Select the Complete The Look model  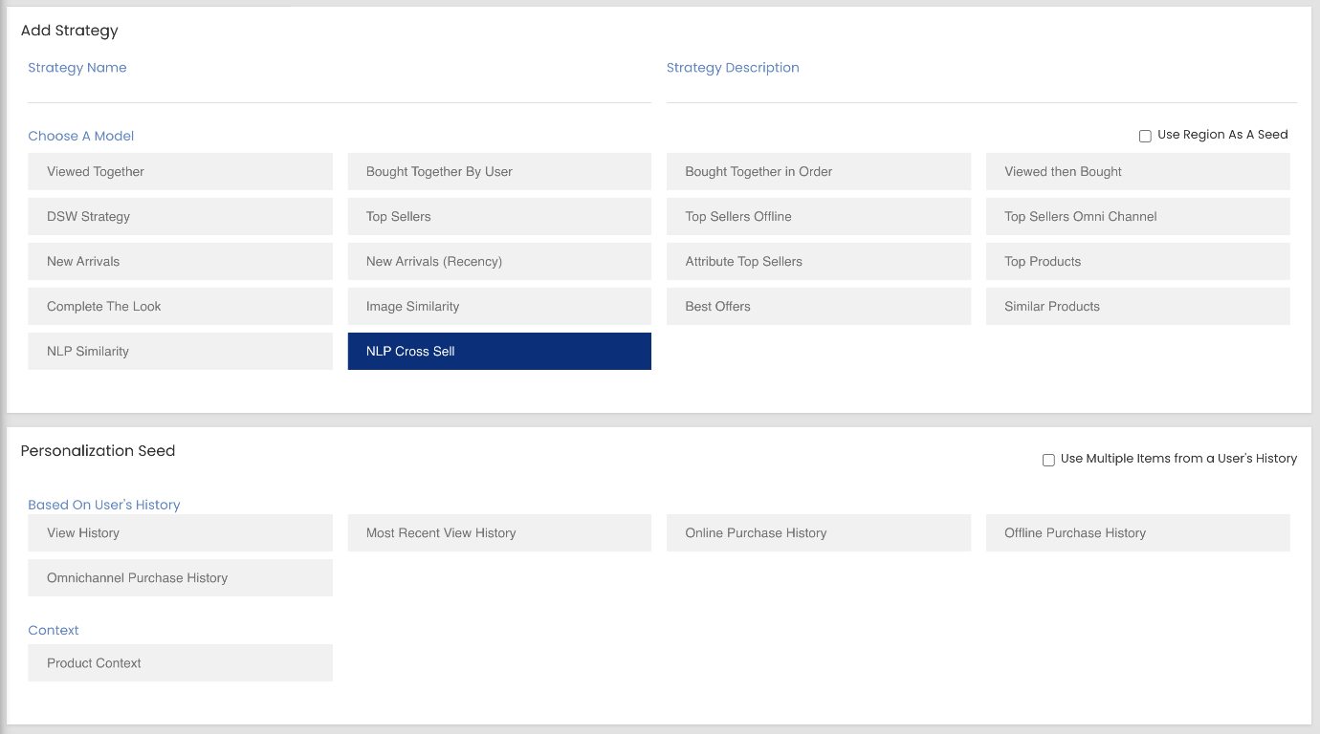pos(180,307)
